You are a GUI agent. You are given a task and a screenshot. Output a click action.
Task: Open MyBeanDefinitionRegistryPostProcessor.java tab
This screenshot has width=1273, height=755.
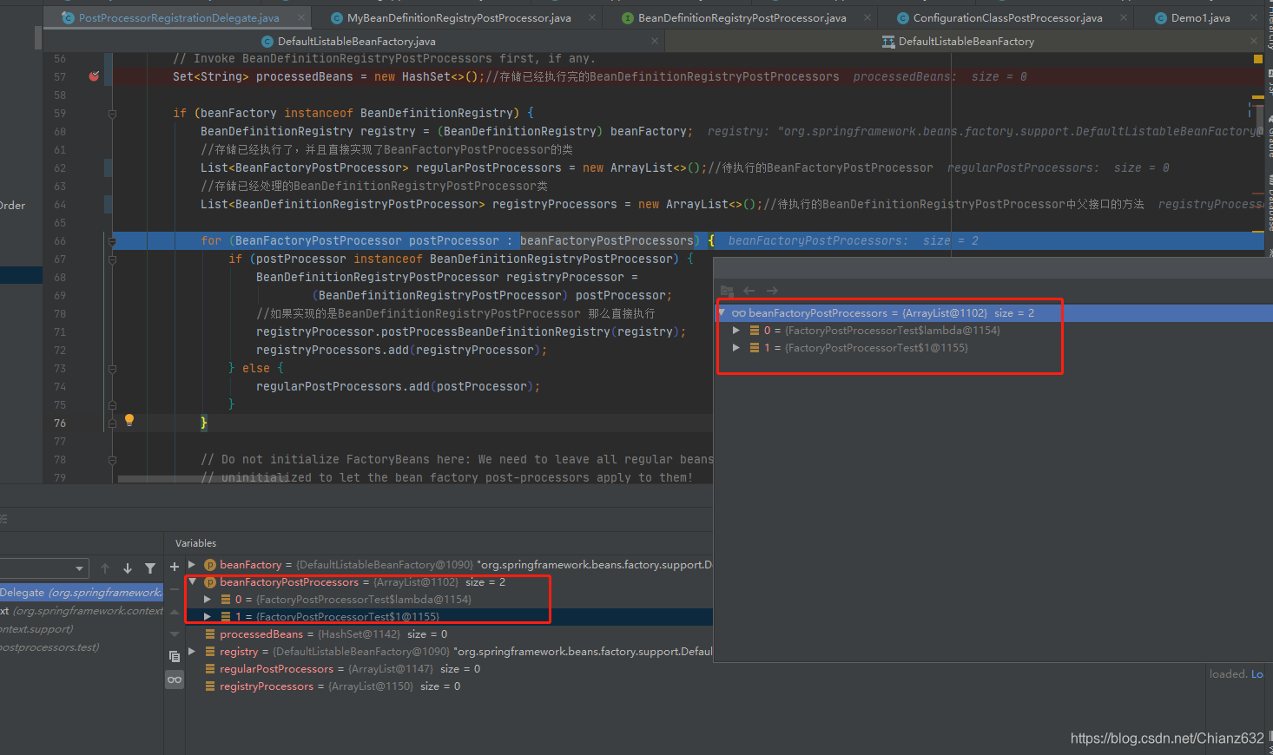pos(458,17)
